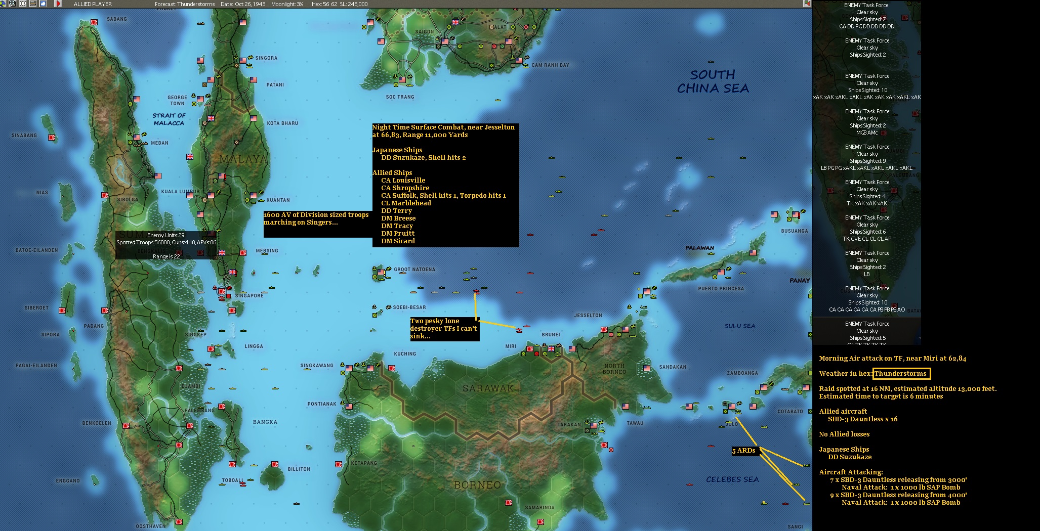Open the OP toolbar button
Viewport: 1040px width, 531px height.
23,4
